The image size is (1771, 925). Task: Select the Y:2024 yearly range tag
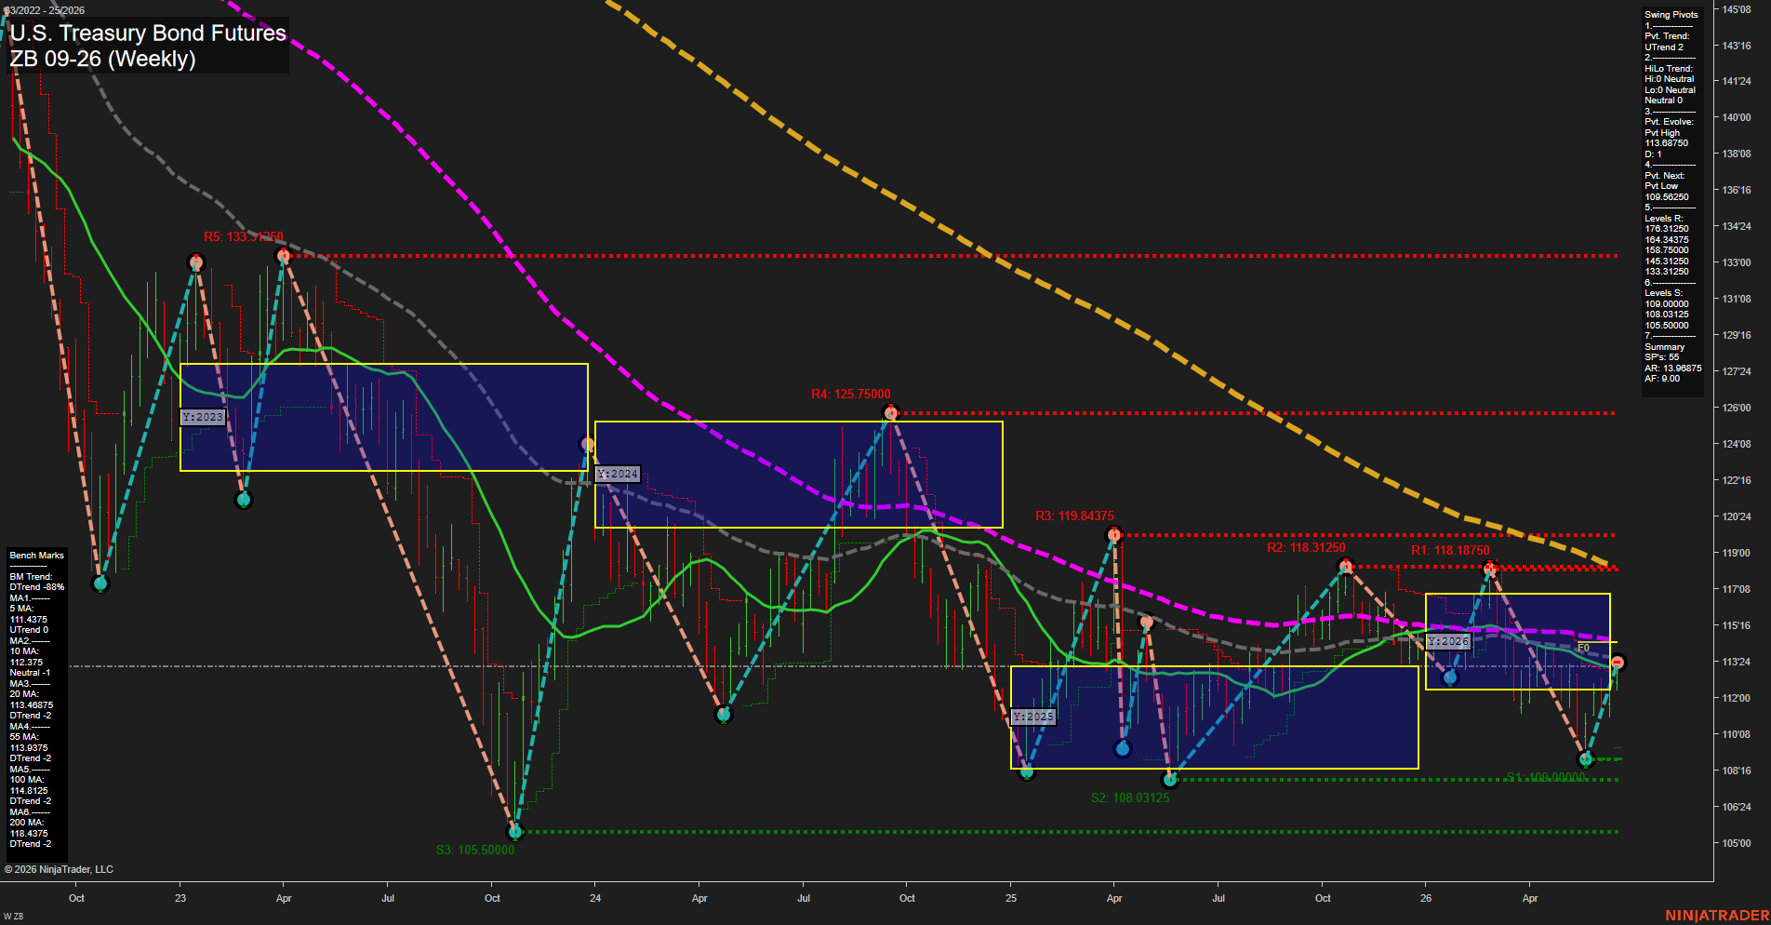coord(618,474)
